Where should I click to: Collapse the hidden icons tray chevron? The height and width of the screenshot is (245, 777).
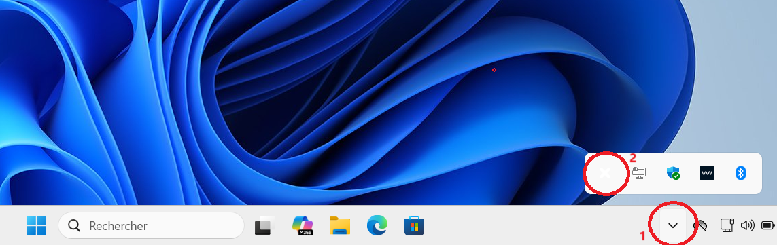pyautogui.click(x=673, y=226)
